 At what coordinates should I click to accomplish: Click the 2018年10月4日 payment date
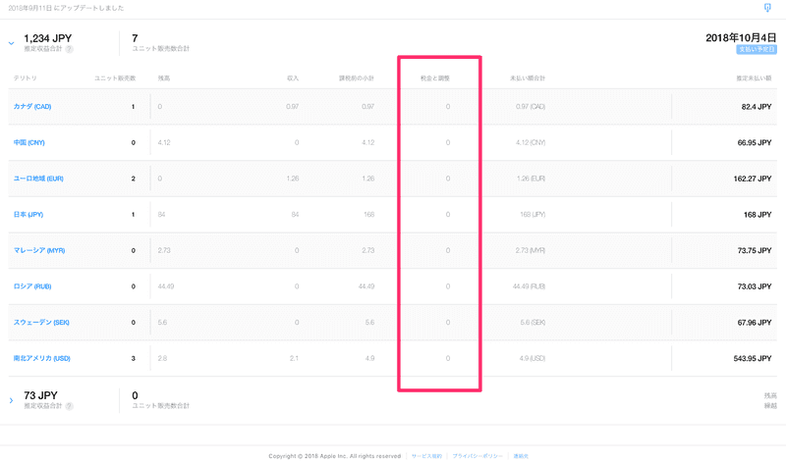coord(741,38)
